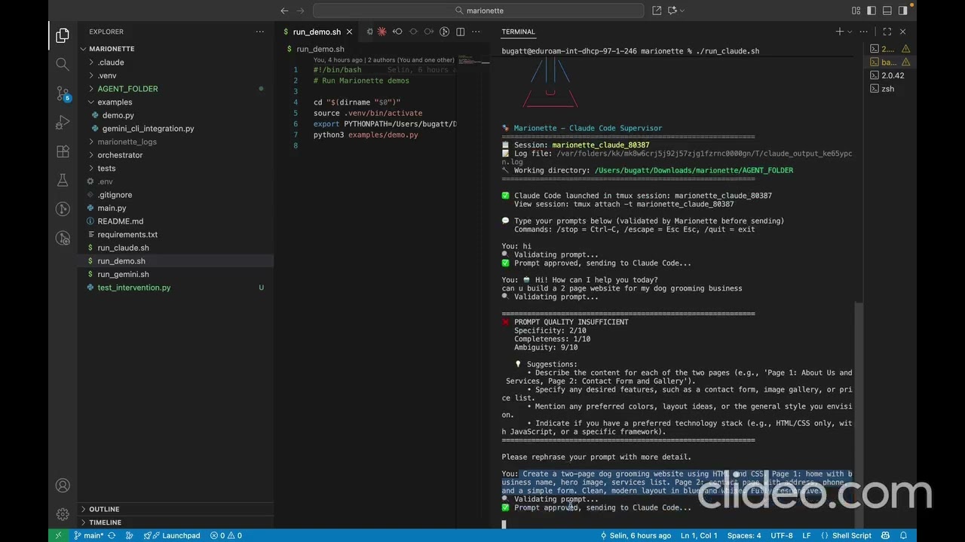Click the main* git branch indicator
Viewport: 965px width, 542px height.
[89, 535]
